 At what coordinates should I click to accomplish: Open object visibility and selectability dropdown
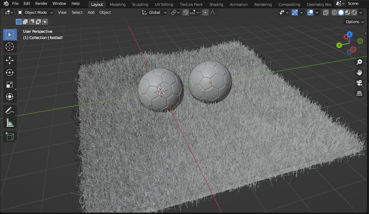tap(284, 12)
